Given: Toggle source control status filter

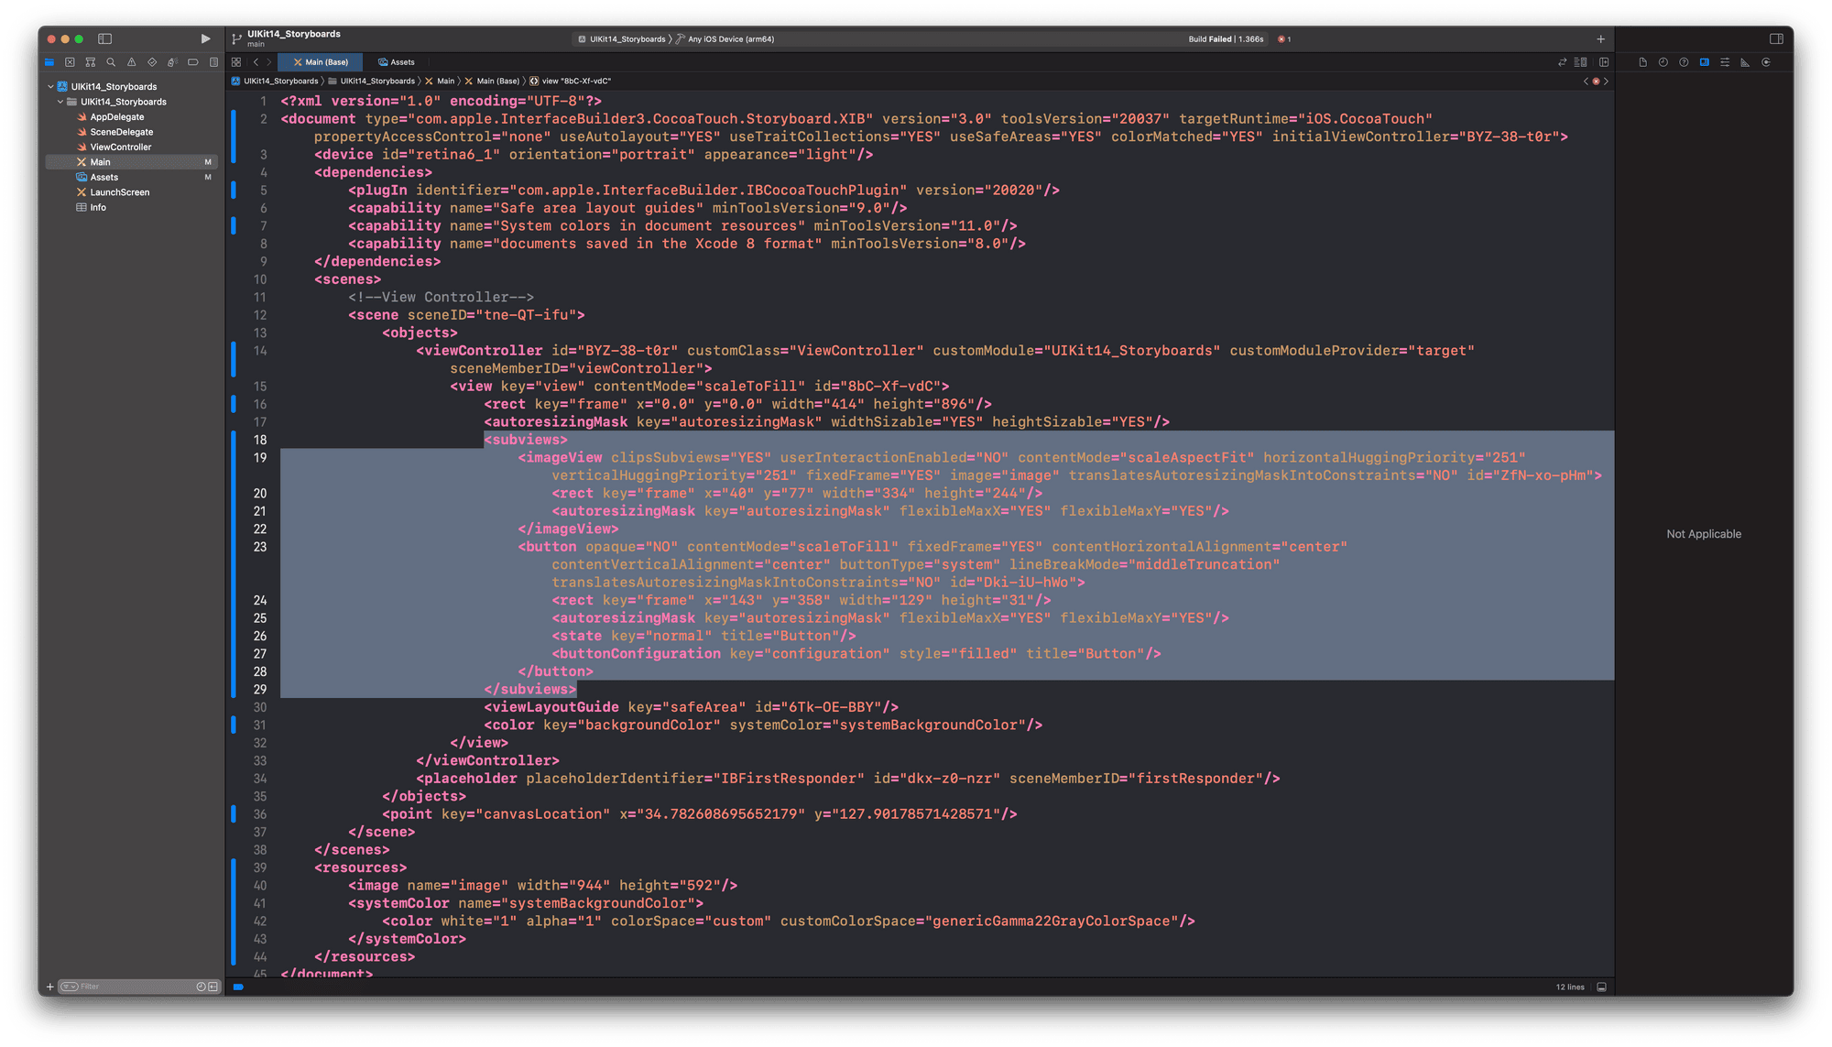Looking at the screenshot, I should [x=213, y=987].
